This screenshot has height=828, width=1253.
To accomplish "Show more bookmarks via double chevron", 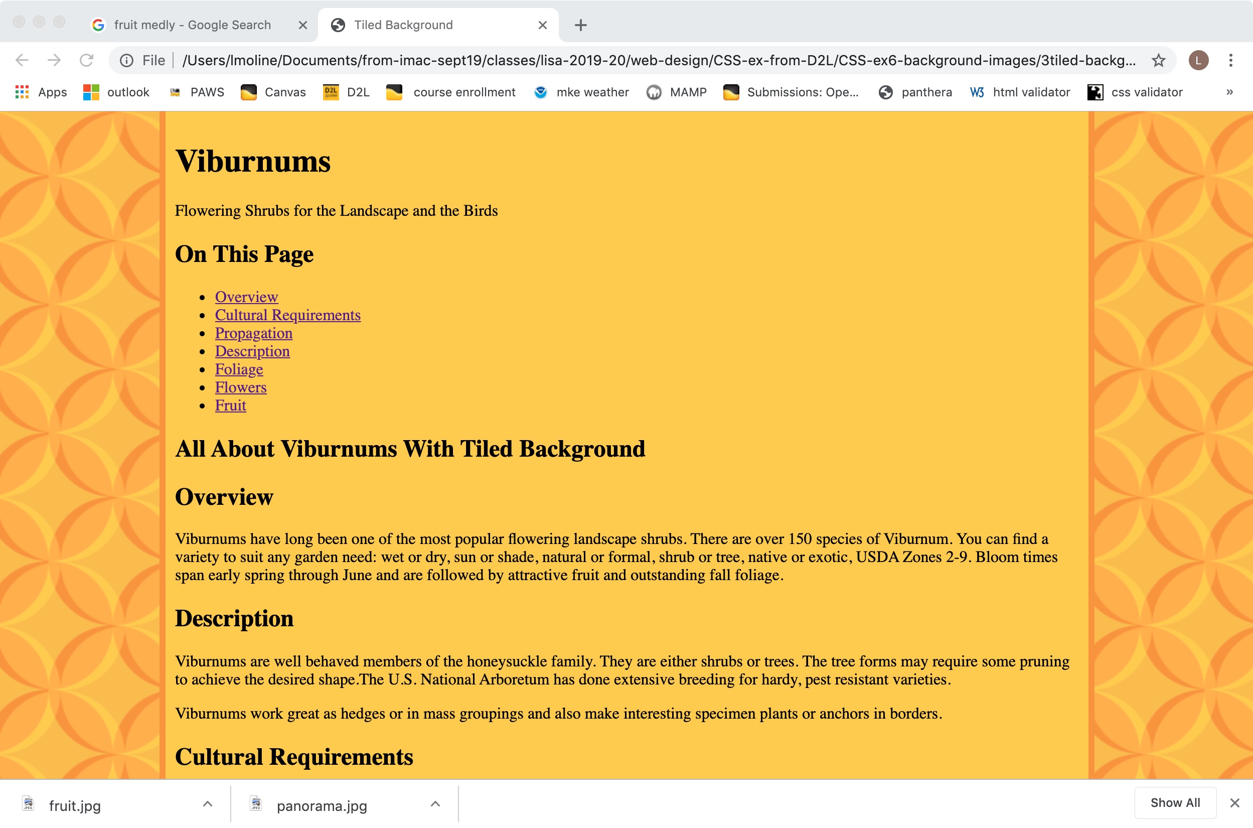I will 1229,92.
